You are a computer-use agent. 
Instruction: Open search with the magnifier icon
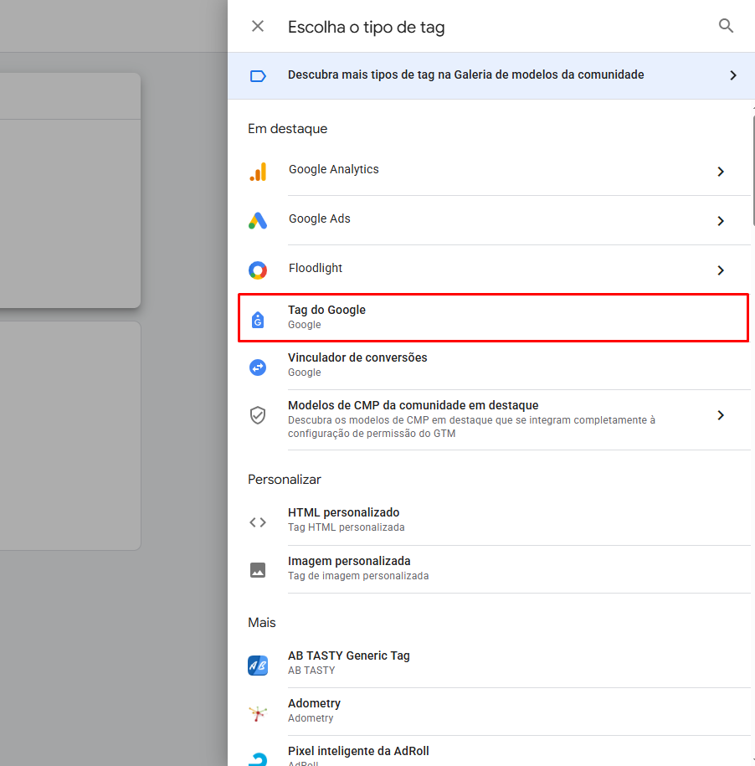click(x=726, y=26)
